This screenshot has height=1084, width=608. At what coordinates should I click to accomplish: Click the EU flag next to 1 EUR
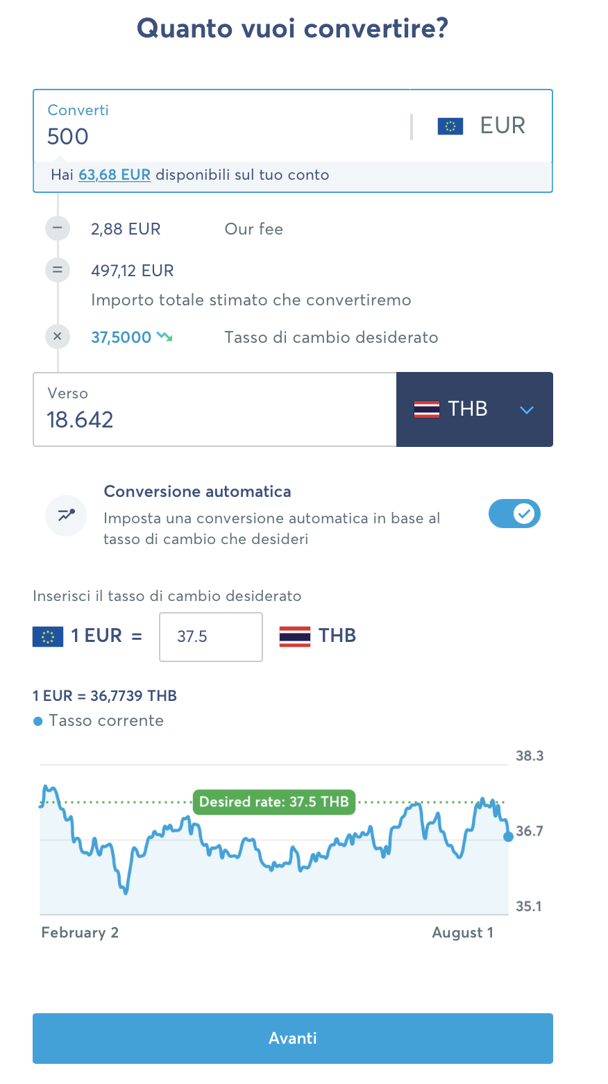click(x=48, y=636)
